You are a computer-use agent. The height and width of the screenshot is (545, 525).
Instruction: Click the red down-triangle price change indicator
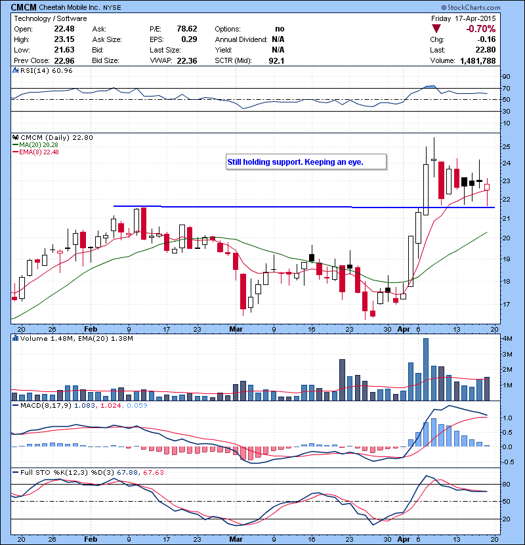436,29
